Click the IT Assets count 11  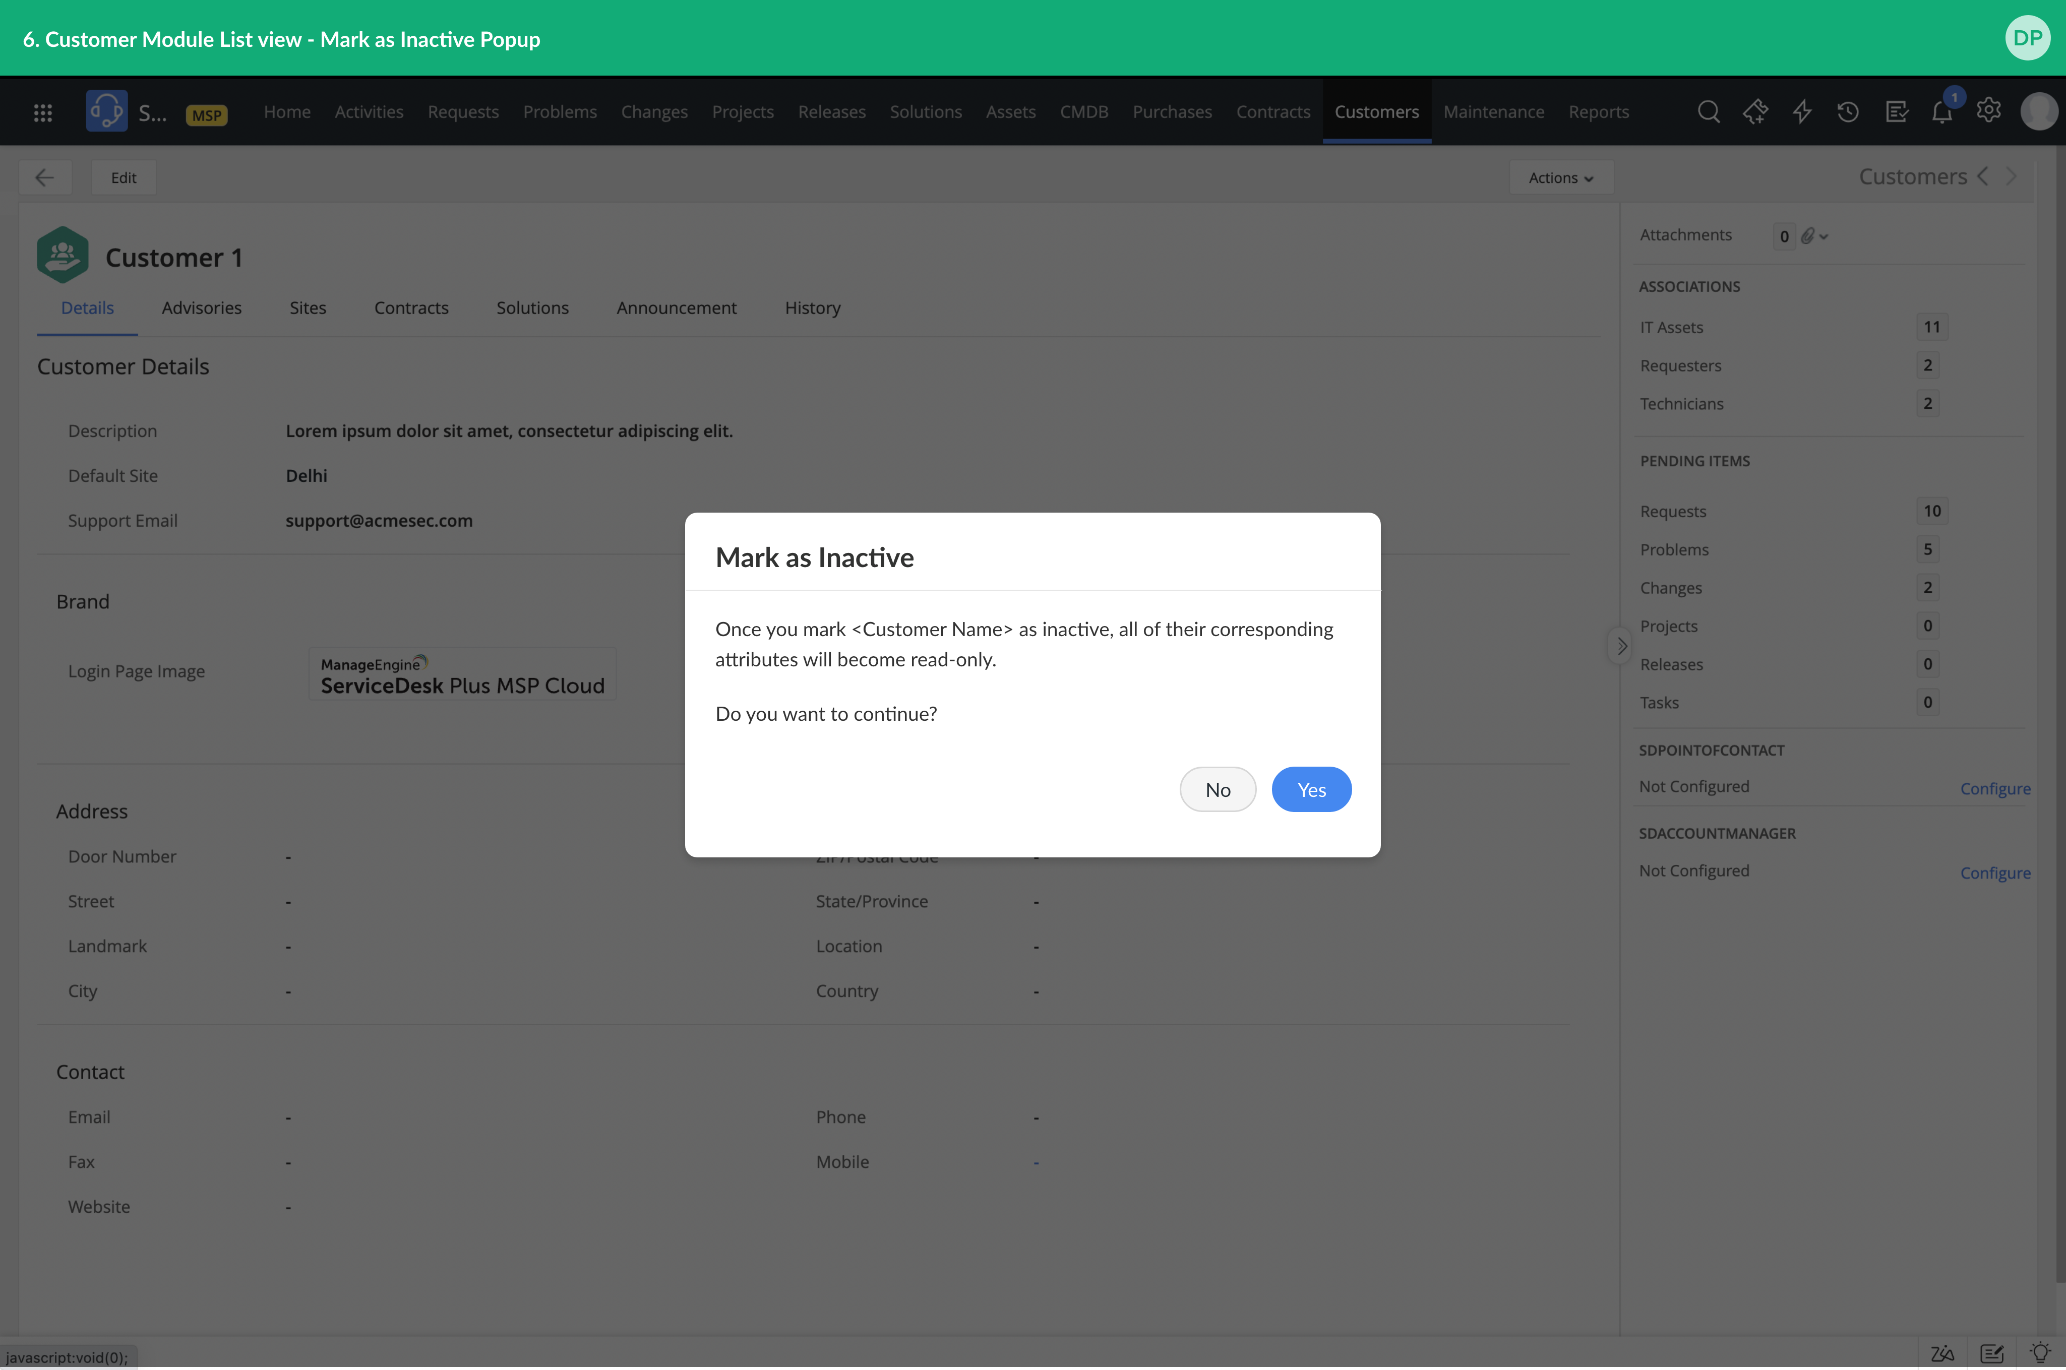tap(1931, 327)
